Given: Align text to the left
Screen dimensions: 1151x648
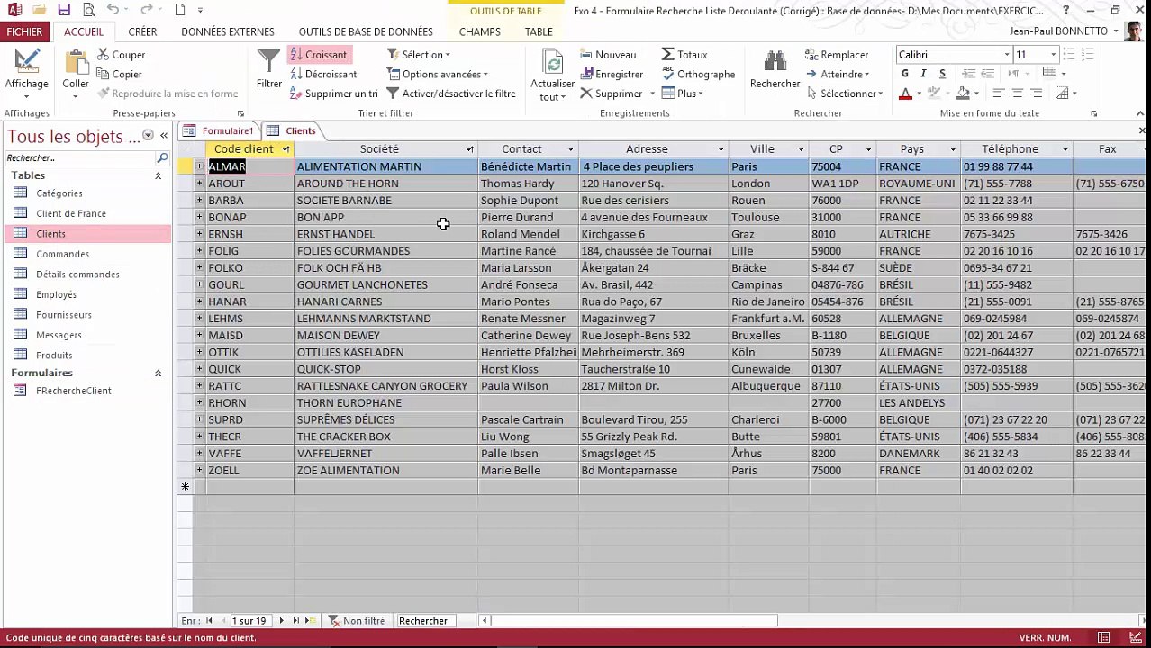Looking at the screenshot, I should coord(999,94).
